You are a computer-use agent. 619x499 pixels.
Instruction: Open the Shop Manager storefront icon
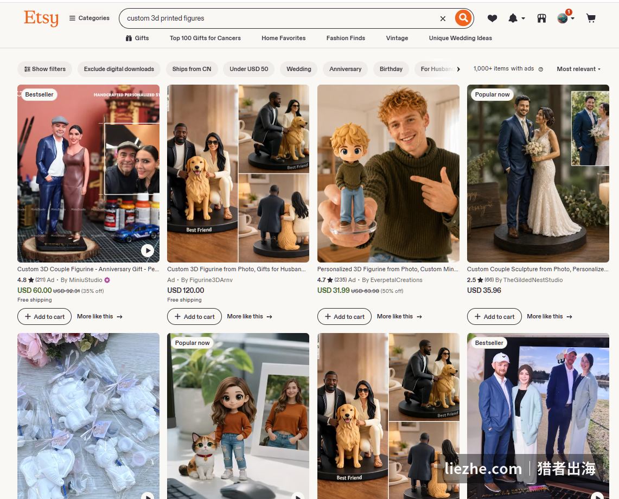pos(541,18)
